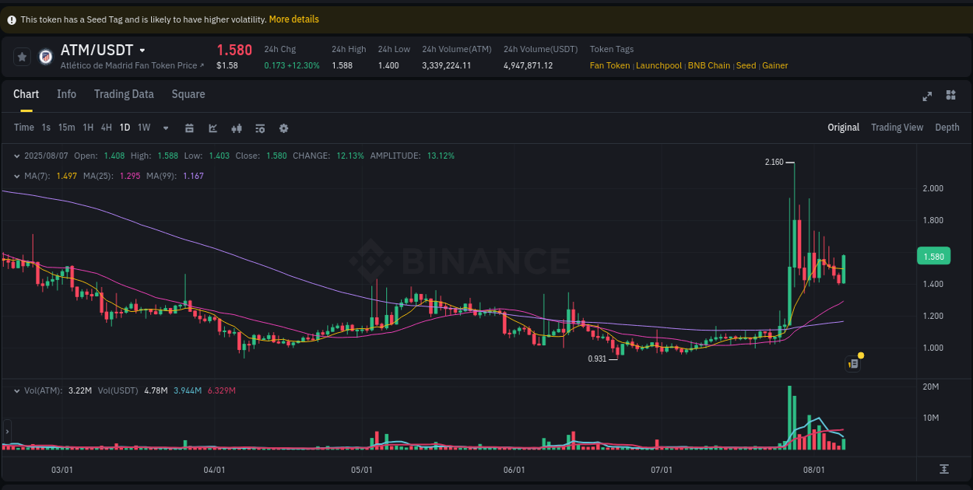The height and width of the screenshot is (490, 973).
Task: Open the Trading View chart mode
Action: (897, 128)
